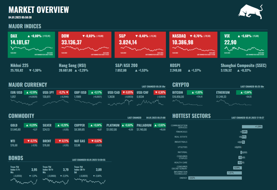277x190 pixels.
Task: Click EUR/USD +0,19% green badge
Action: pyautogui.click(x=31, y=92)
